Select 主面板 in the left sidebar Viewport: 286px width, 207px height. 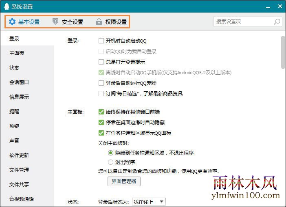[x=27, y=53]
